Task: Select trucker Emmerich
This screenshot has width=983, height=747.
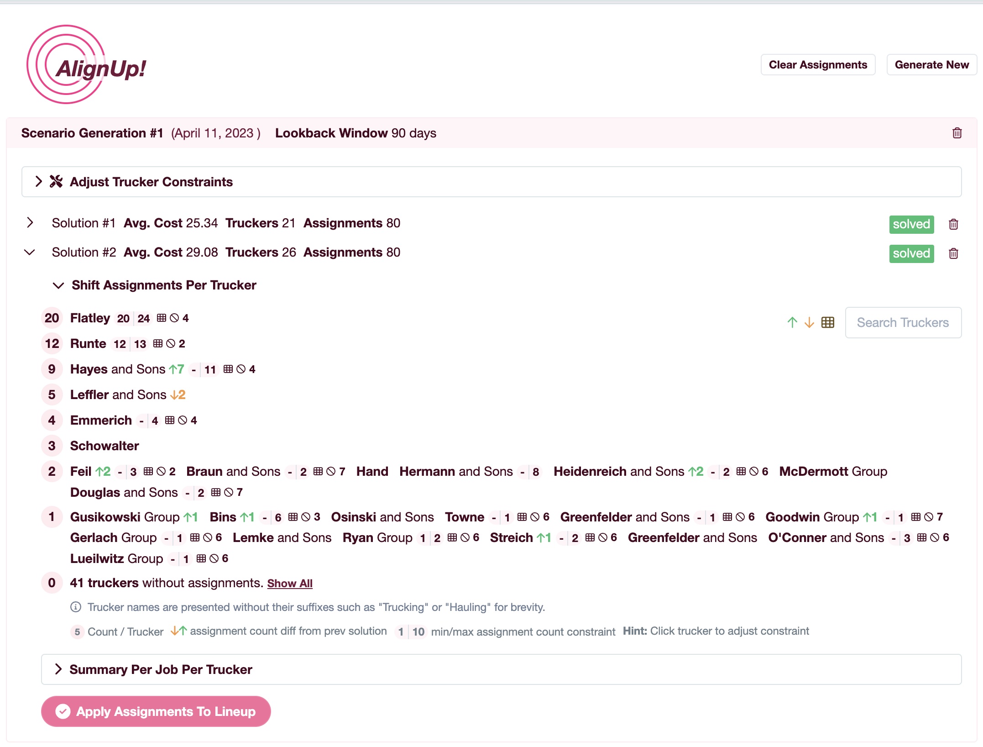Action: [101, 420]
